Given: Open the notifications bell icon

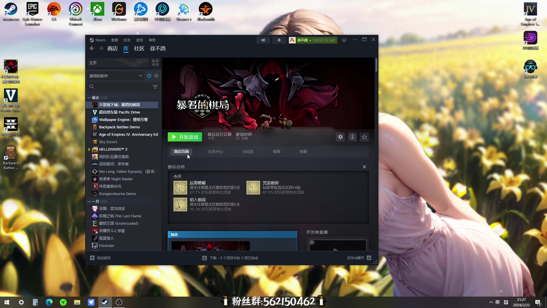Looking at the screenshot, I should [279, 40].
